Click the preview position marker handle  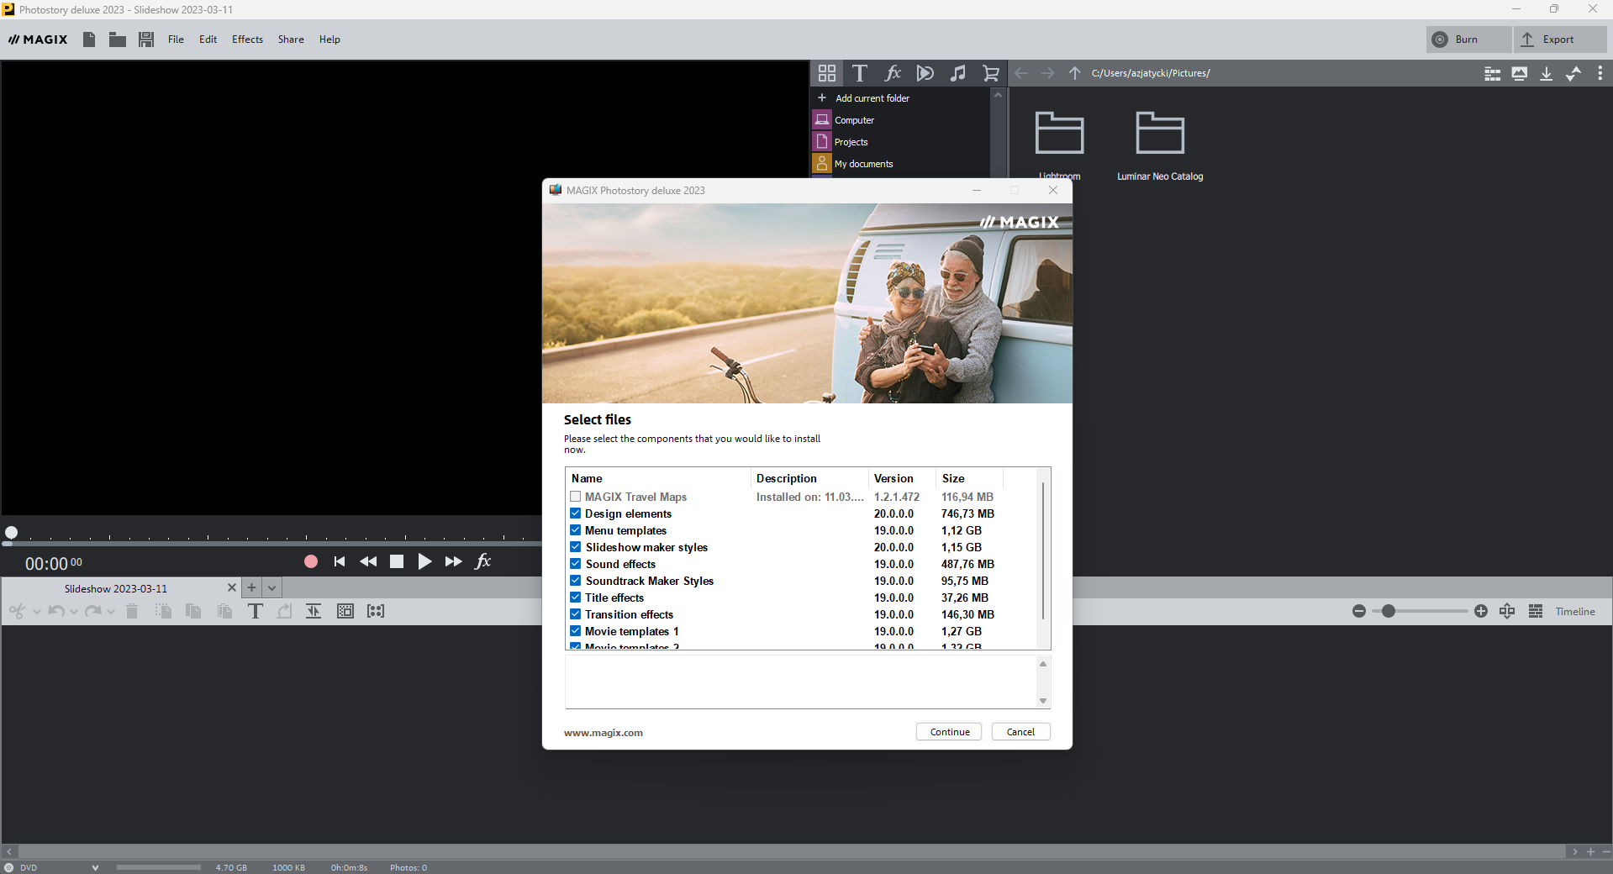point(11,532)
